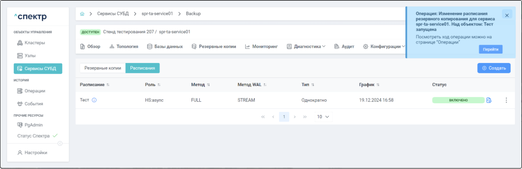Image resolution: width=522 pixels, height=169 pixels.
Task: Sort the table by the Метод WAL column
Action: (265, 85)
